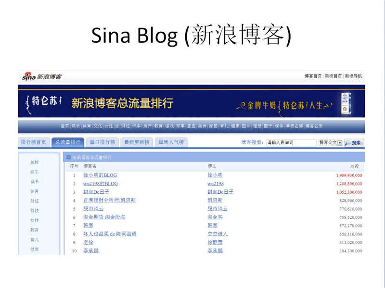Viewport: 385px width, 288px height.
Task: Open the 博客全文 search scope dropdown
Action: [340, 143]
